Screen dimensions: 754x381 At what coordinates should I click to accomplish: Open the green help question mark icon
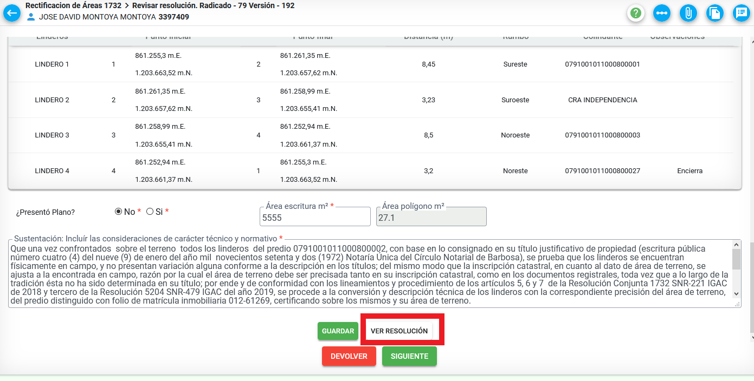[x=635, y=13]
